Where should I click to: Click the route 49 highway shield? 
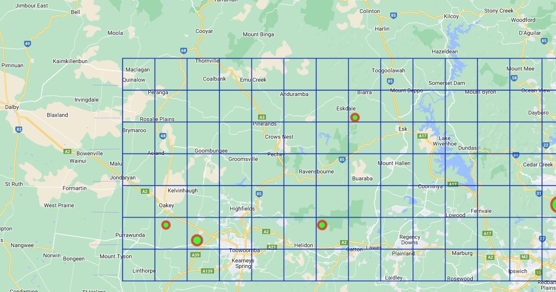[28, 44]
